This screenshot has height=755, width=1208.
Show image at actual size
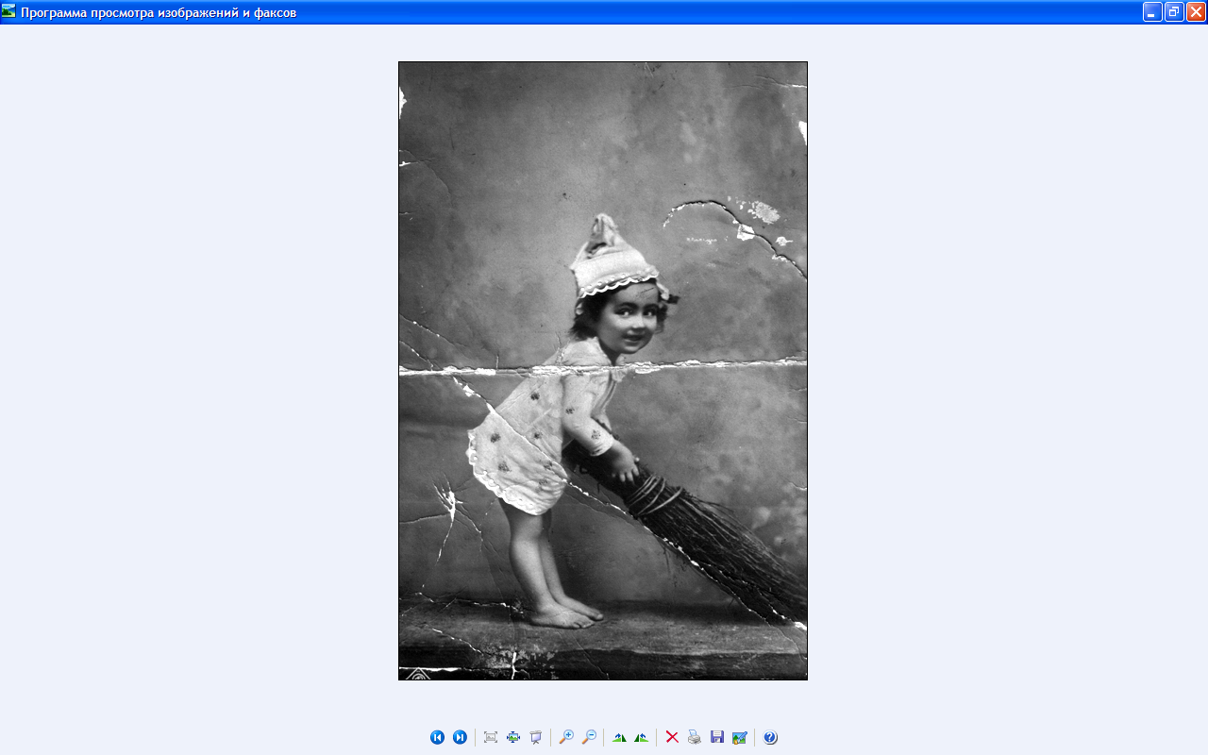[513, 737]
